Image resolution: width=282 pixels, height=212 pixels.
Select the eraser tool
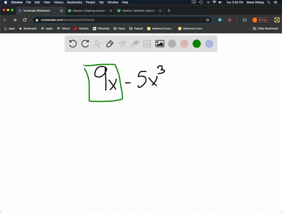pyautogui.click(x=135, y=44)
